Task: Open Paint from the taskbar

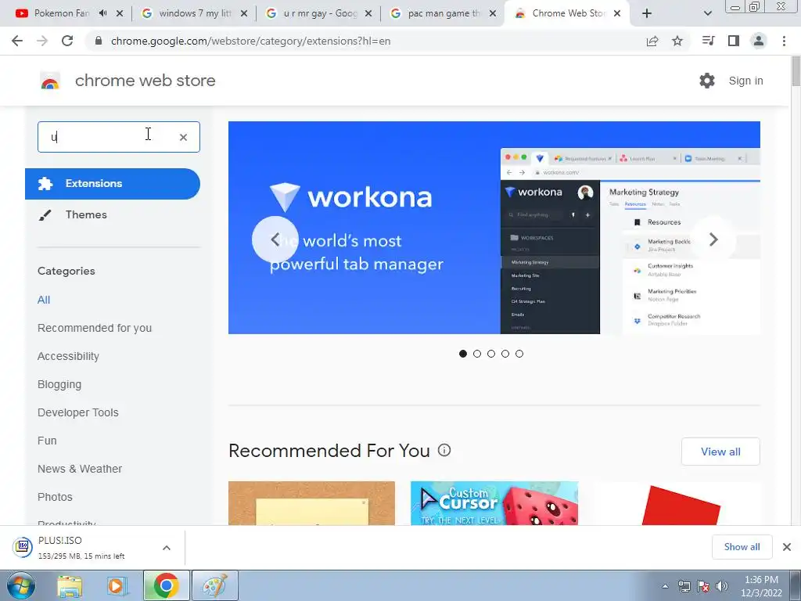Action: [x=214, y=585]
